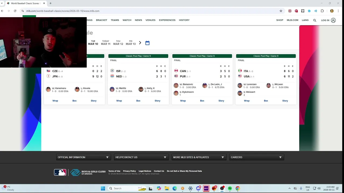Open HISTORY nav item
344x193 pixels.
[x=184, y=20]
